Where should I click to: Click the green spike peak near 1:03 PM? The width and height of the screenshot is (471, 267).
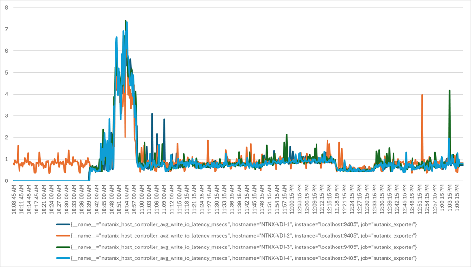coord(449,90)
